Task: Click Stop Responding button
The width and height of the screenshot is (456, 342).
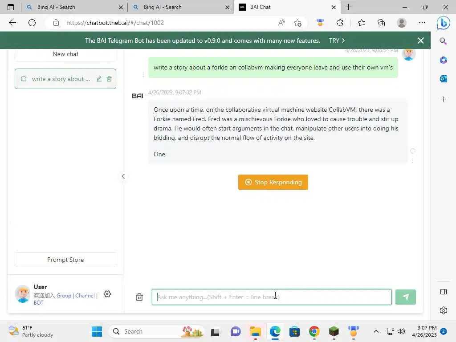Action: (273, 182)
